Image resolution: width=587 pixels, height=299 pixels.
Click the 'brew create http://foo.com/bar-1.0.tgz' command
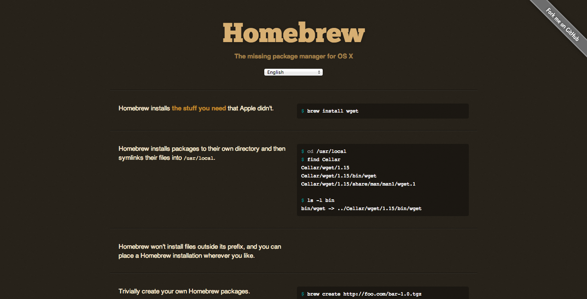(361, 294)
